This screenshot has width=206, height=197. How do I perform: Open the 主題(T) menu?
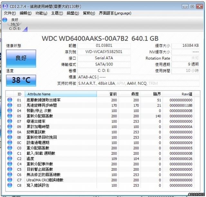[57, 13]
